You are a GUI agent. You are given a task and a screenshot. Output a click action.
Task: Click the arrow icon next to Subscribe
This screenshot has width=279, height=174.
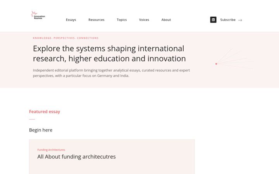coord(240,20)
